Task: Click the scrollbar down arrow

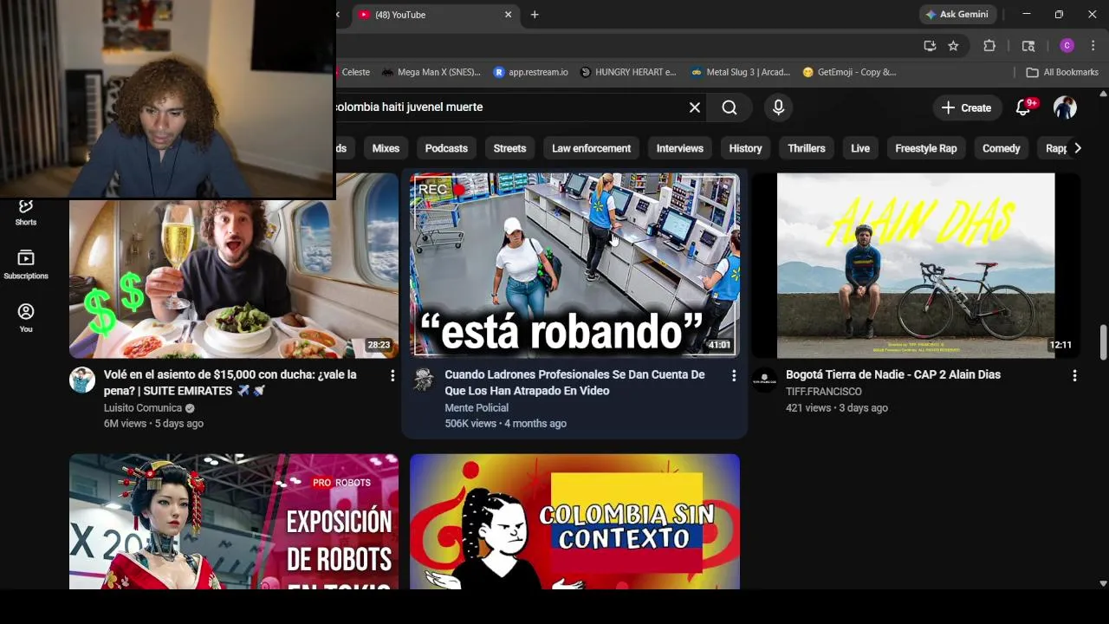Action: coord(1103,584)
